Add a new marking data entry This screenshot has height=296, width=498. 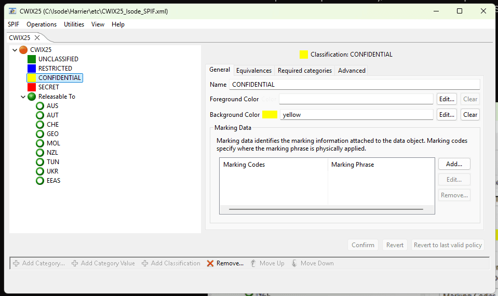coord(454,164)
